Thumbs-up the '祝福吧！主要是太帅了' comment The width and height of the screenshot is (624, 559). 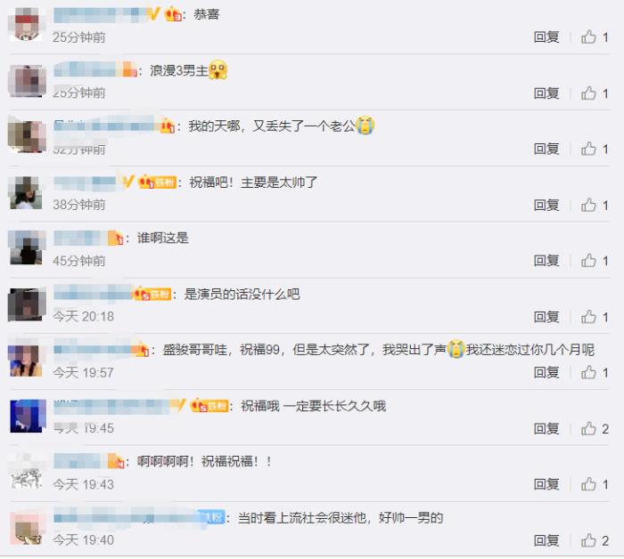(588, 205)
